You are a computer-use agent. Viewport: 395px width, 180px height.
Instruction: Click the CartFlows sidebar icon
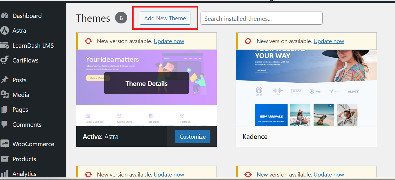coord(5,60)
